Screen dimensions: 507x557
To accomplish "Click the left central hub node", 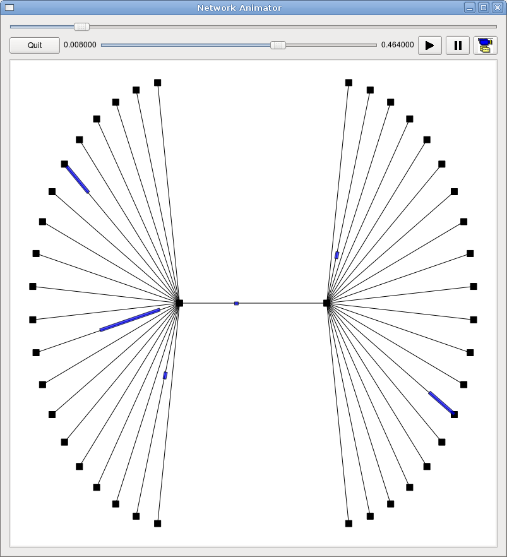I will pyautogui.click(x=180, y=303).
